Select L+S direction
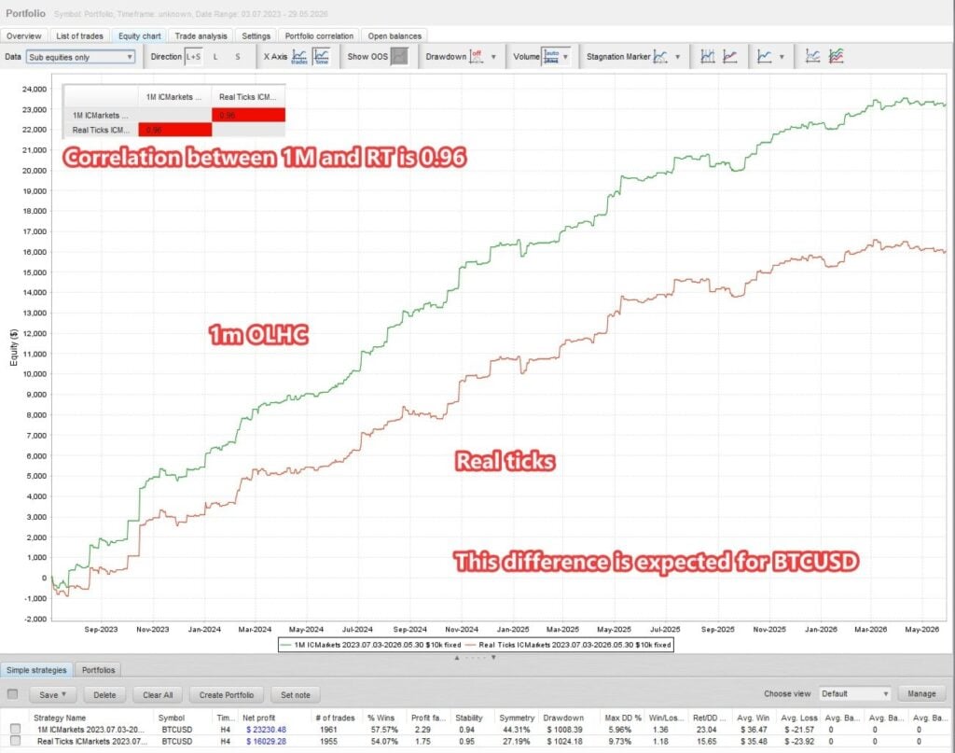The image size is (955, 753). pos(193,57)
